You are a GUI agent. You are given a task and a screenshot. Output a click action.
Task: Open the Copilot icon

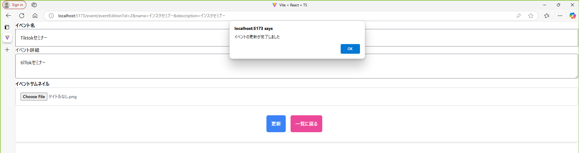[572, 16]
